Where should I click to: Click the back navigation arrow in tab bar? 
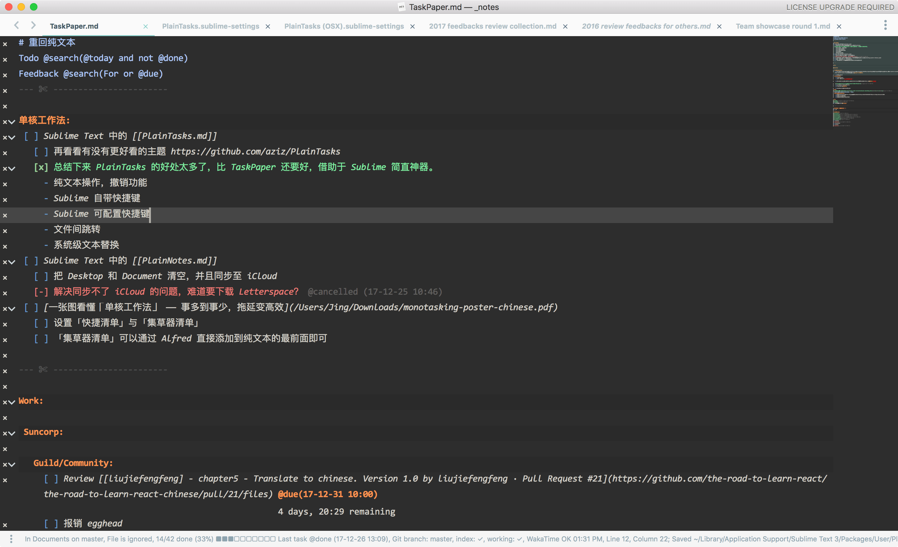[17, 25]
